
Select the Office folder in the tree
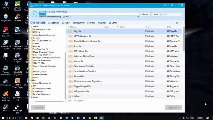click(x=36, y=27)
